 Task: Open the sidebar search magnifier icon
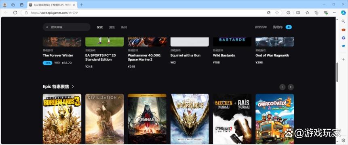coord(343,21)
